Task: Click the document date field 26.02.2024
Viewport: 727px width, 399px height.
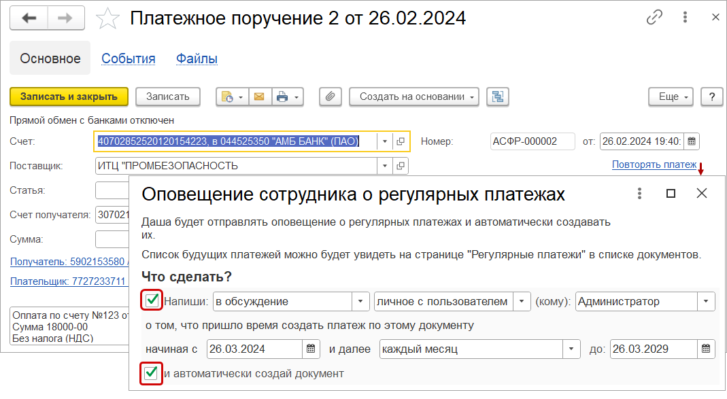Action: click(642, 141)
